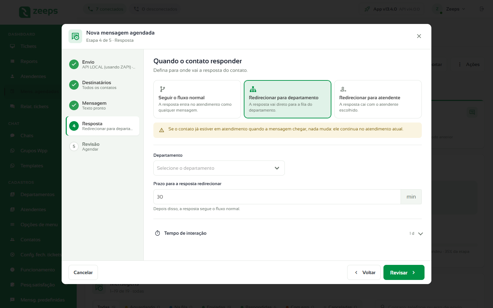Click the Zeeps logo in the header
The width and height of the screenshot is (493, 308).
(x=38, y=12)
